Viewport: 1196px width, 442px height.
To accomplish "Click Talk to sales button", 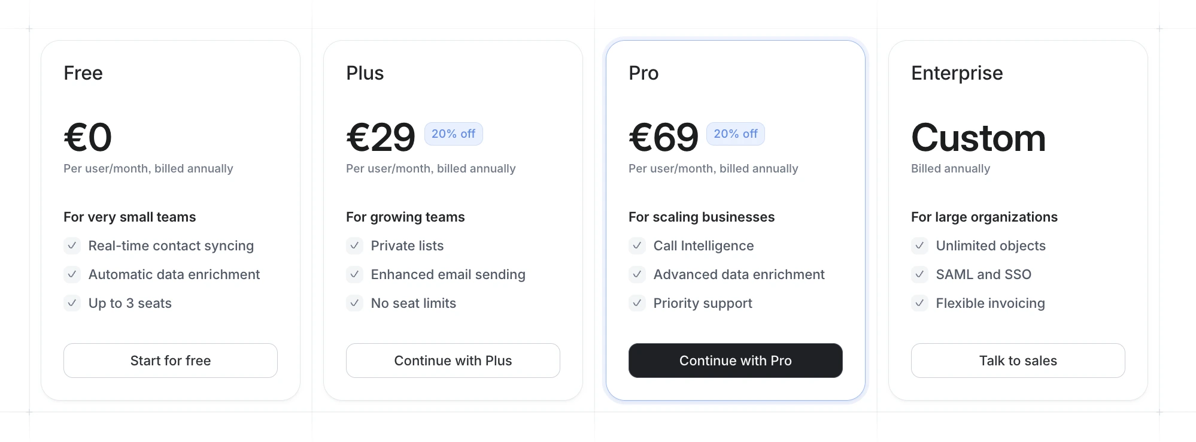I will (x=1018, y=361).
